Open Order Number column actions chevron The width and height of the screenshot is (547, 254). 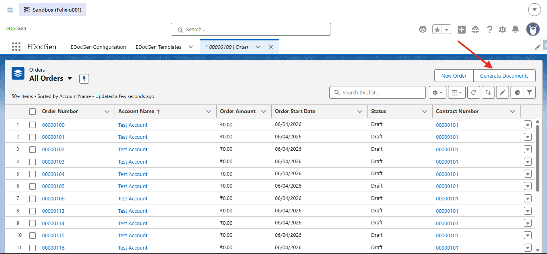(x=107, y=112)
